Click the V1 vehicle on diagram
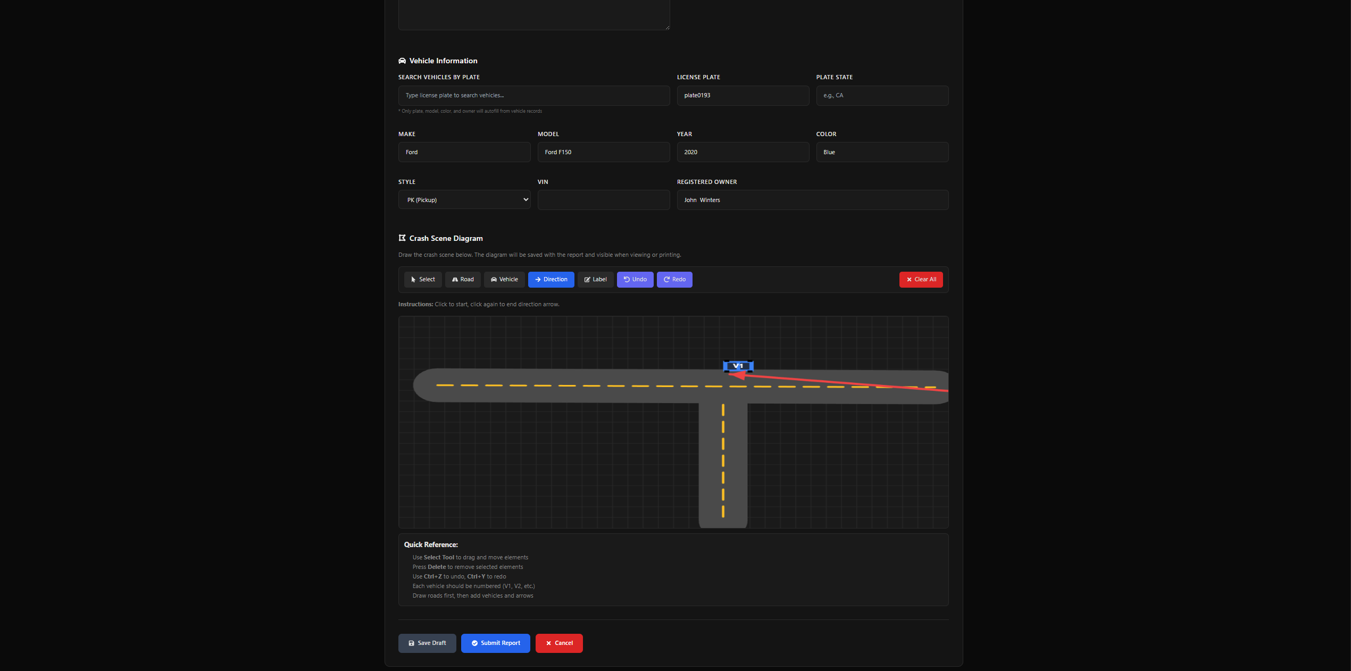 (738, 366)
